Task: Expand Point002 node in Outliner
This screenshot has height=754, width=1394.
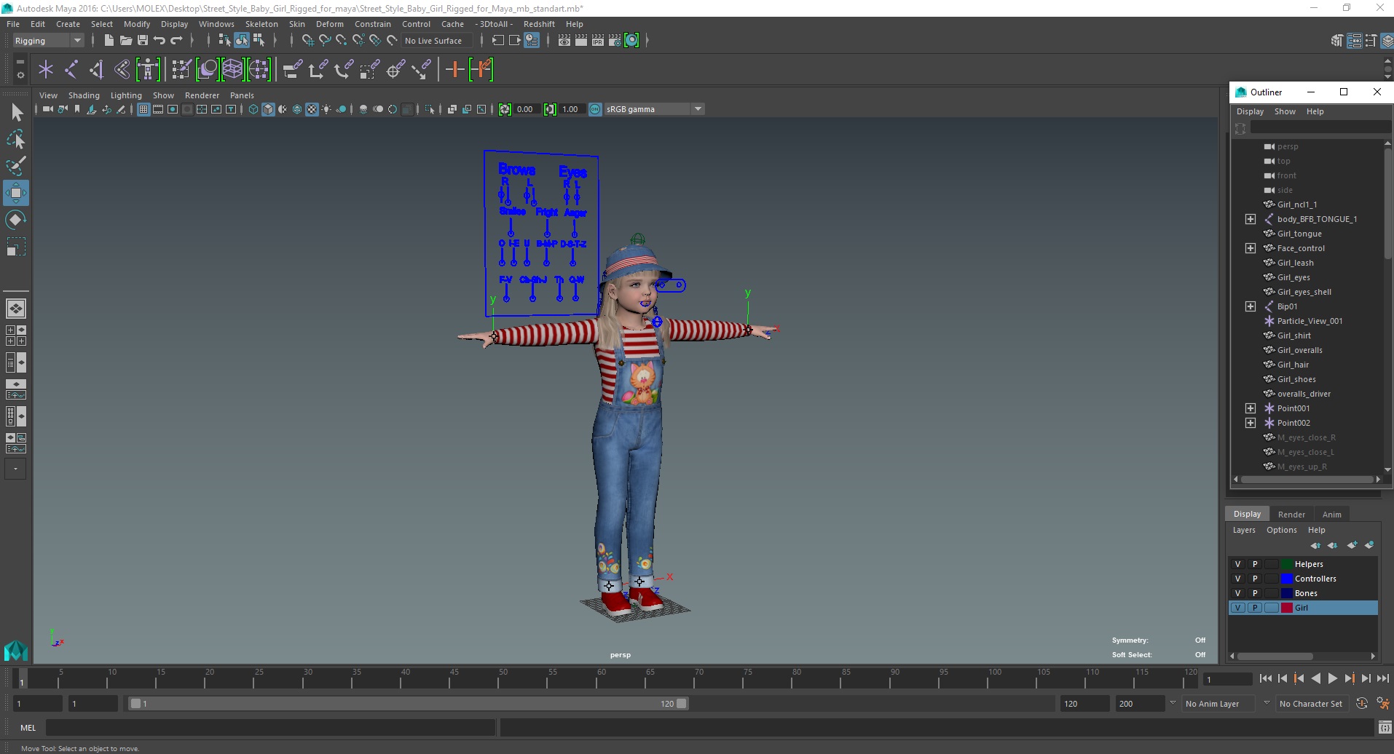Action: pyautogui.click(x=1251, y=423)
